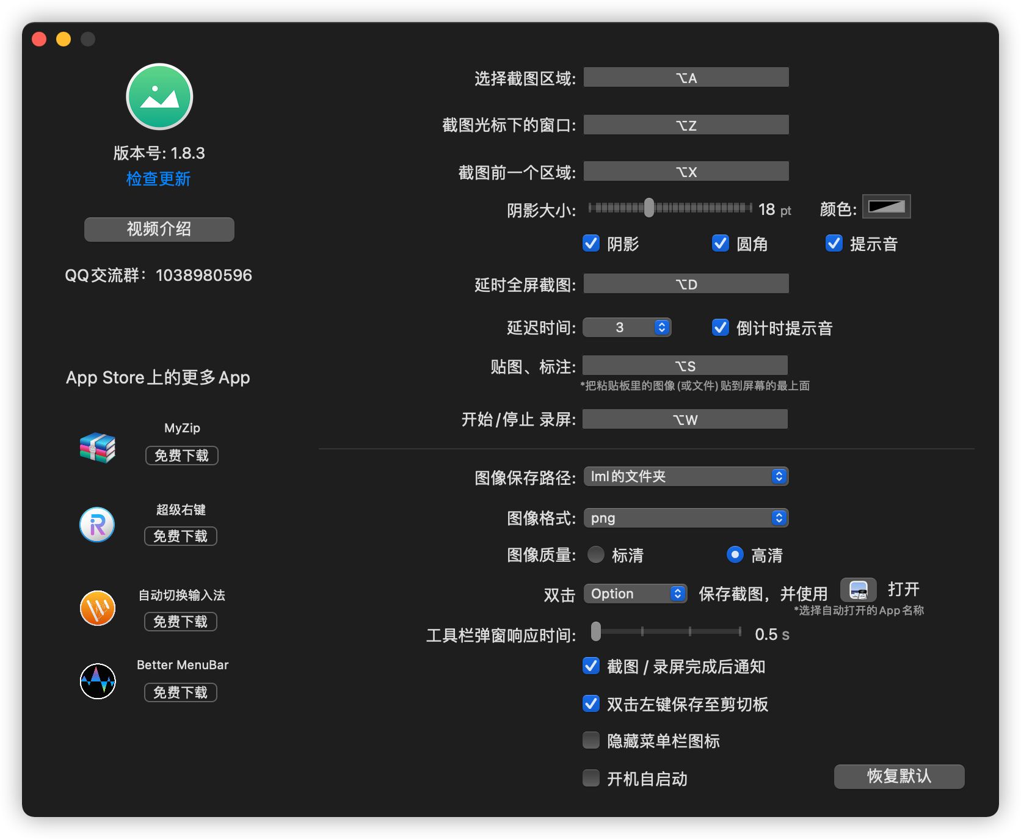Enable 隐藏菜单栏图标
The width and height of the screenshot is (1021, 839).
(x=590, y=740)
